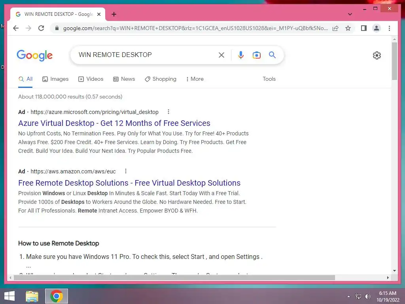
Task: Click 'How to use Remote Desktop' heading
Action: (x=59, y=243)
